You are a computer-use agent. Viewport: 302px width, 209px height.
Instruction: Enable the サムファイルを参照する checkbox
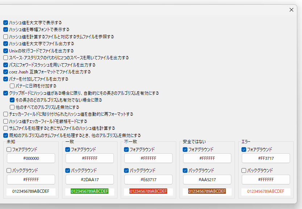coord(5,37)
